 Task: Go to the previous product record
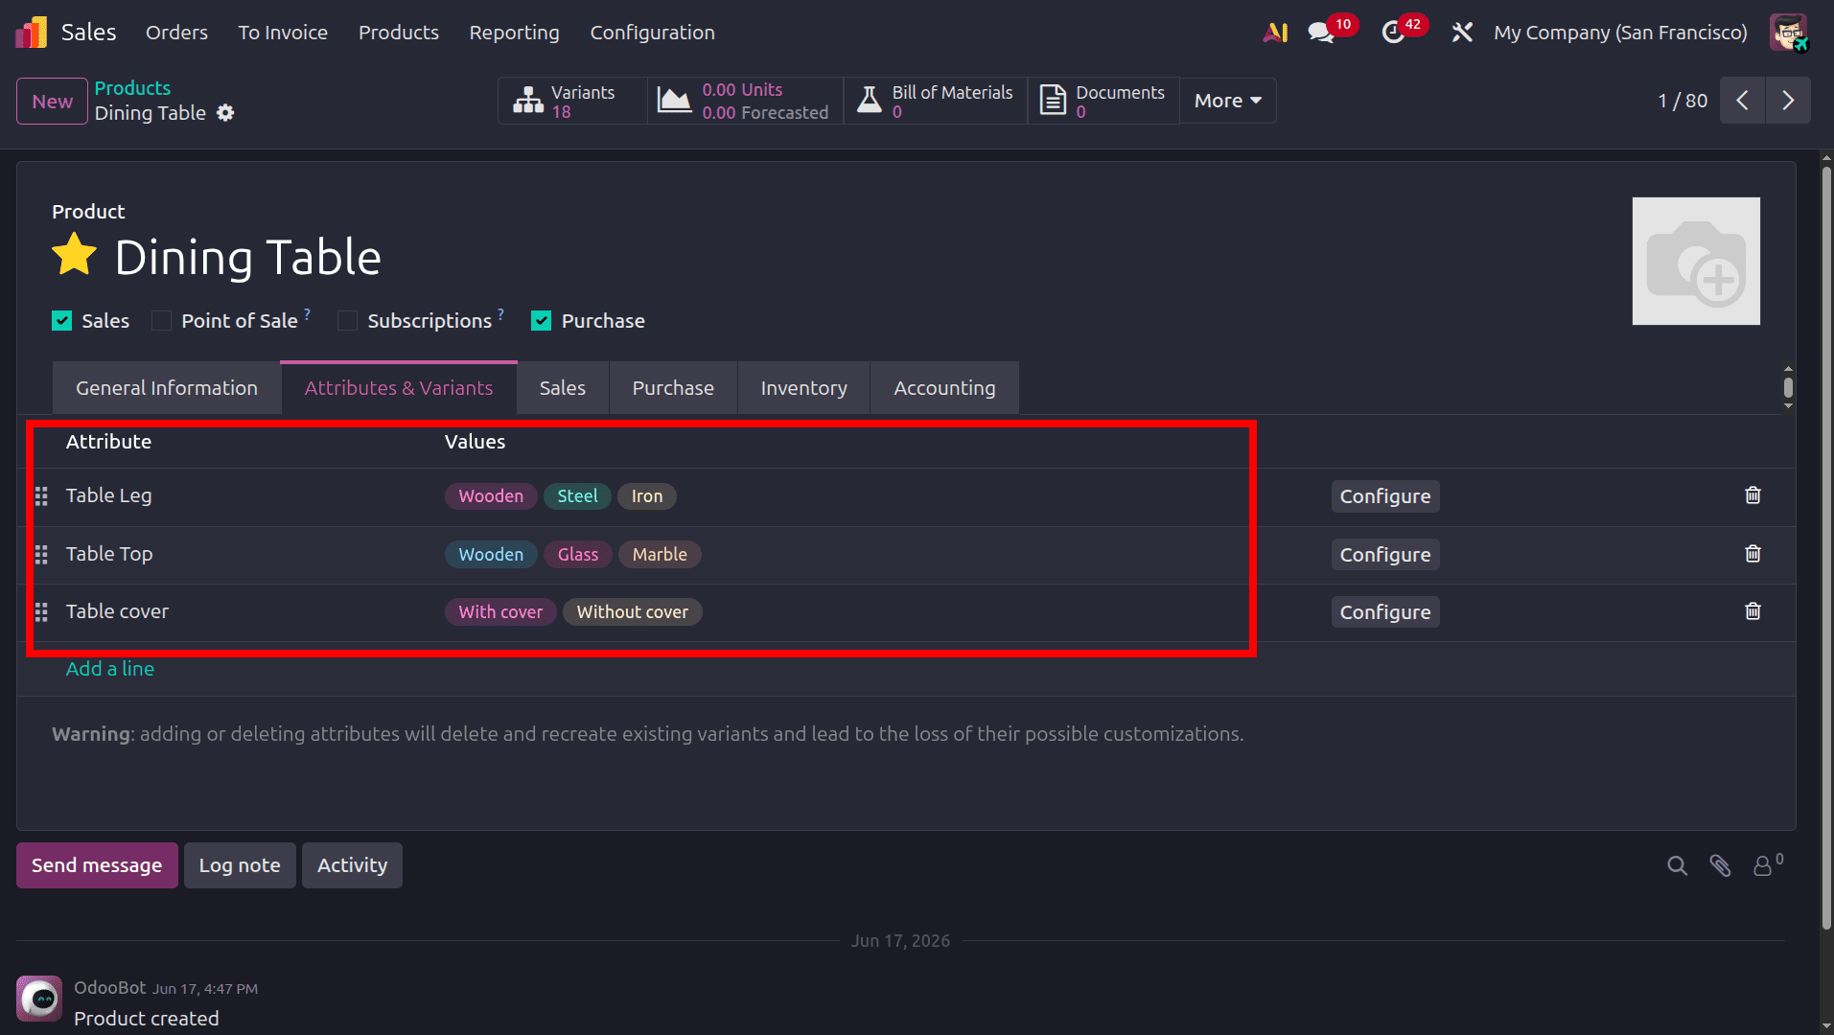click(x=1743, y=101)
